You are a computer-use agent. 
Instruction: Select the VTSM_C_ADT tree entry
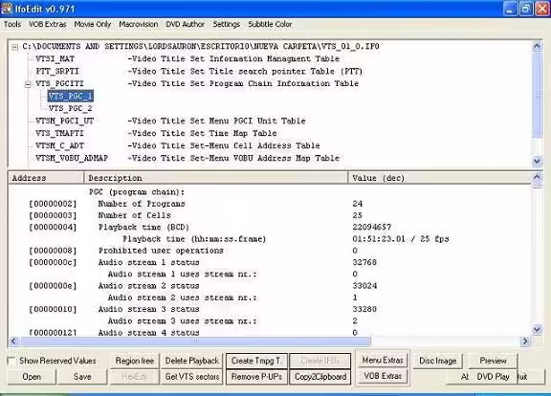tap(59, 145)
